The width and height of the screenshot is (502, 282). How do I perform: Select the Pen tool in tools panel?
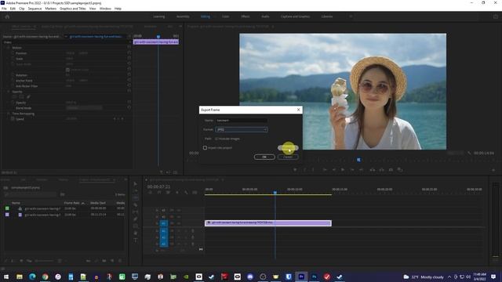coord(136,219)
